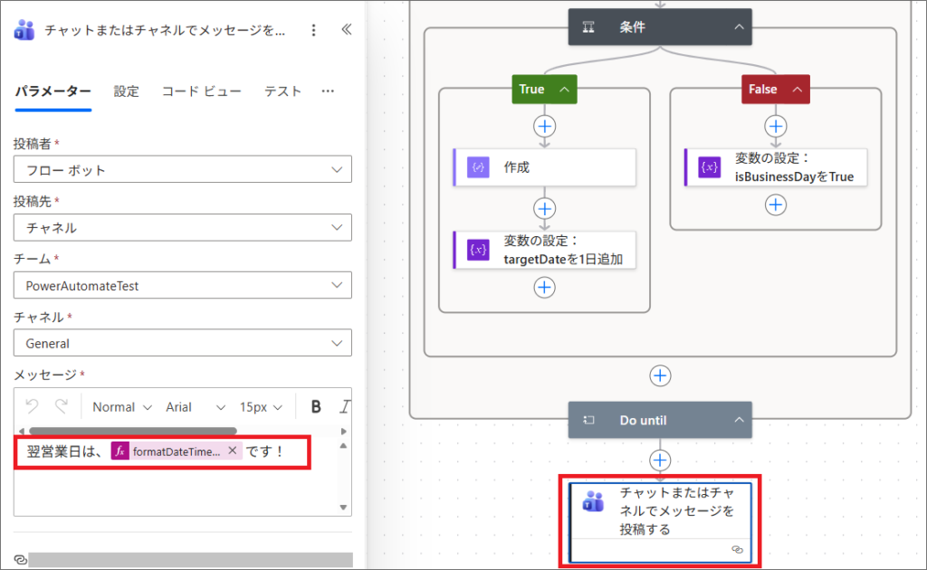
Task: Collapse the True branch chevron
Action: [x=564, y=89]
